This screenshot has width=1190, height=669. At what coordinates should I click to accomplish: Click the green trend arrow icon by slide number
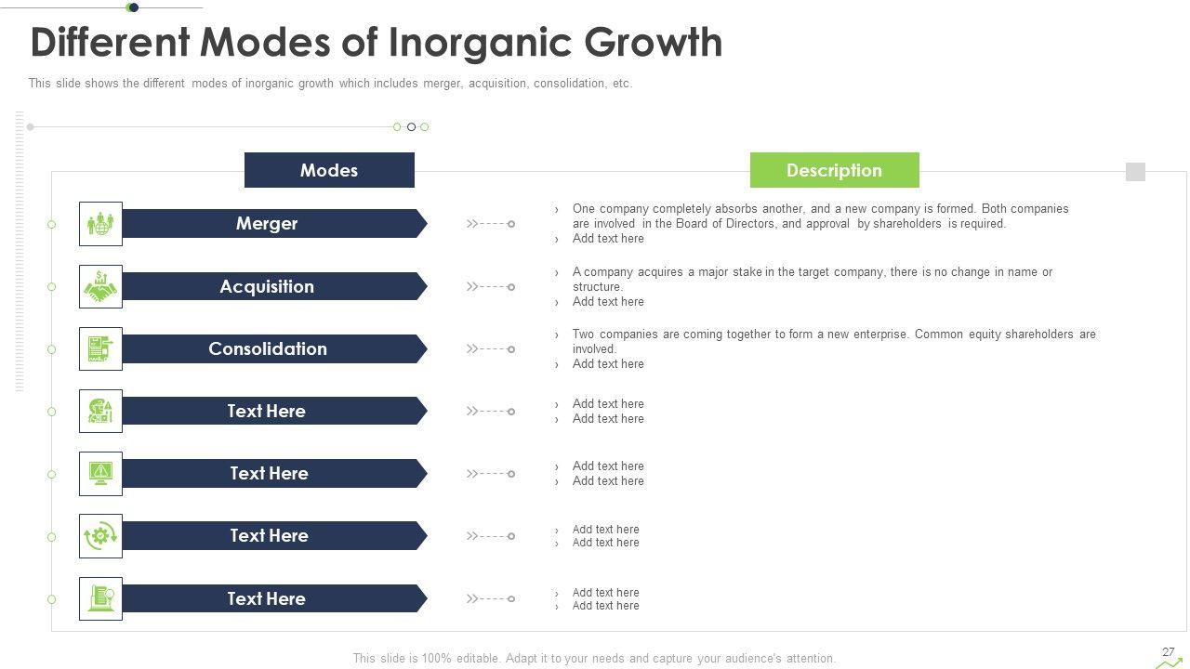pos(1169,662)
